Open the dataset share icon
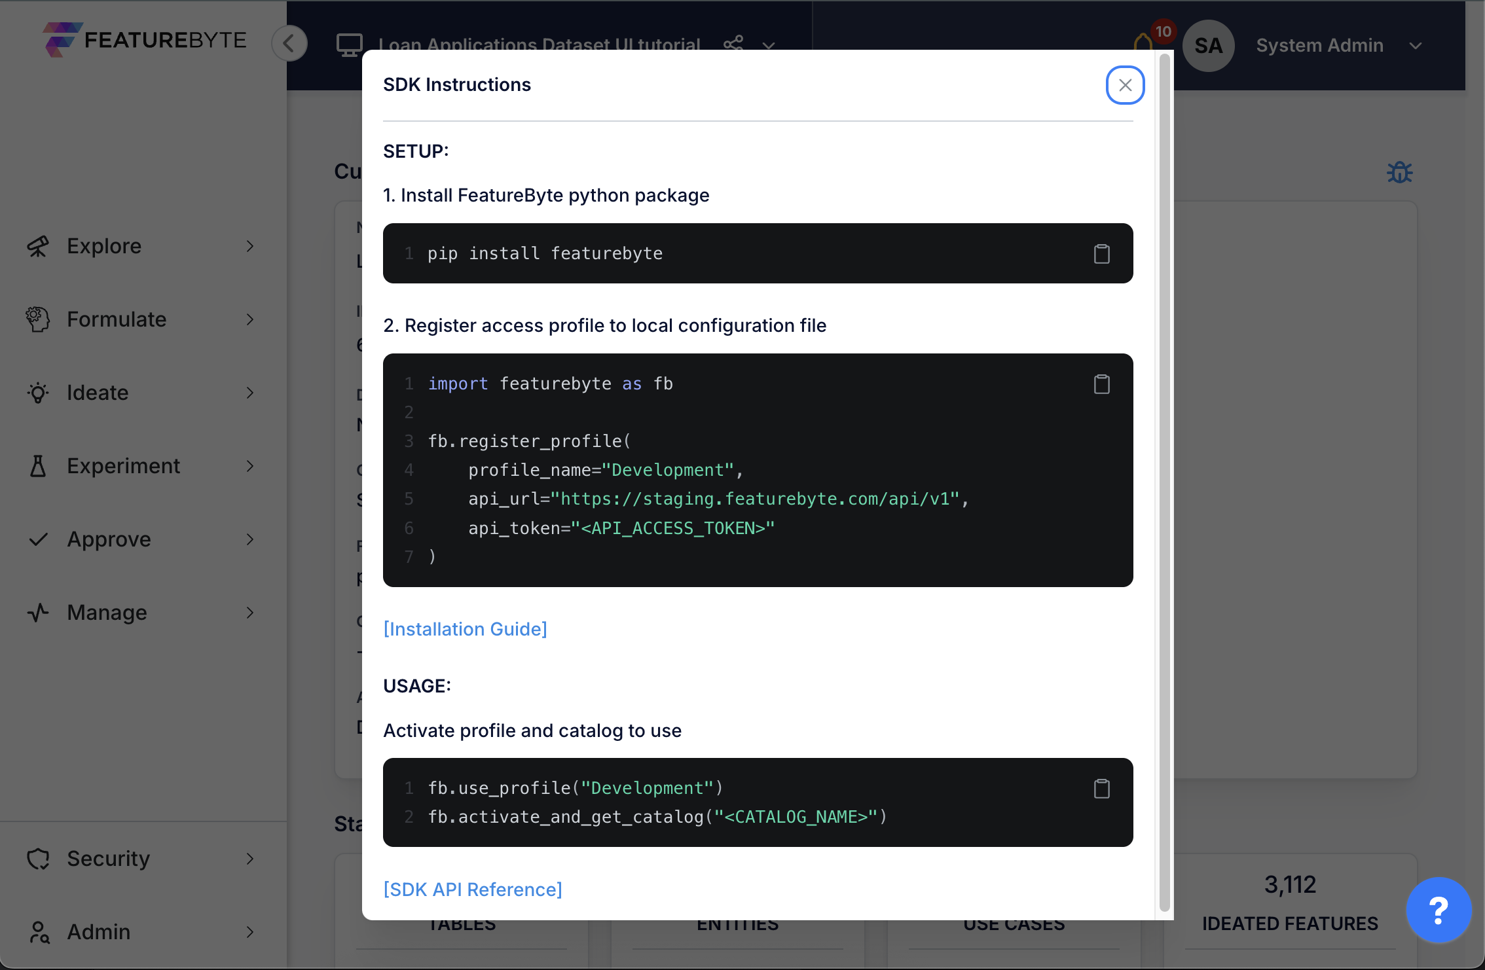1485x970 pixels. [733, 44]
